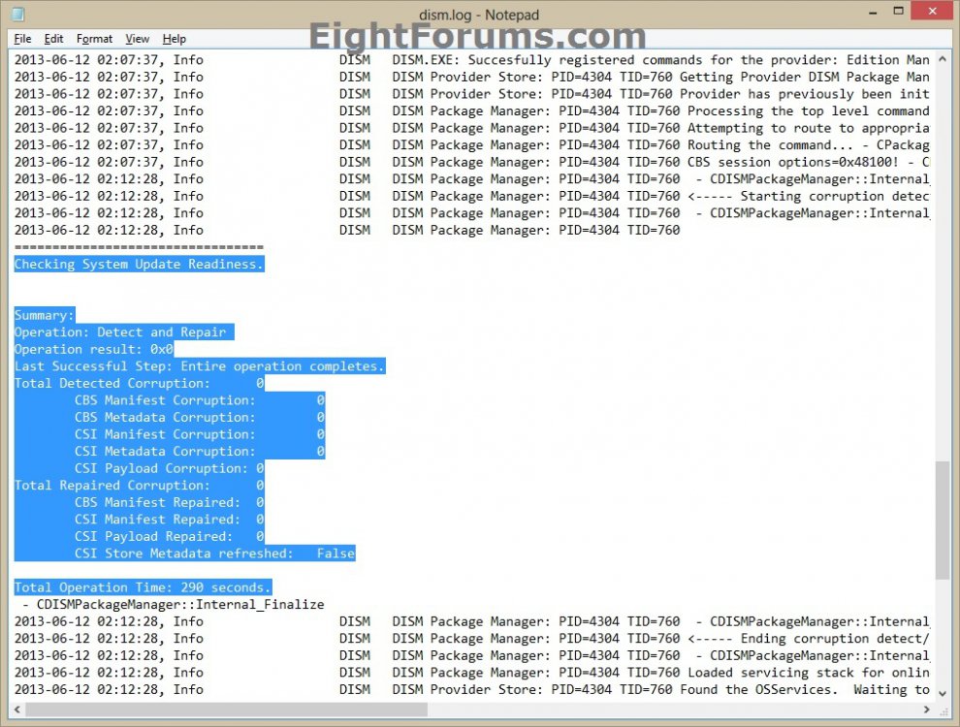
Task: Open the Format menu
Action: coord(94,39)
